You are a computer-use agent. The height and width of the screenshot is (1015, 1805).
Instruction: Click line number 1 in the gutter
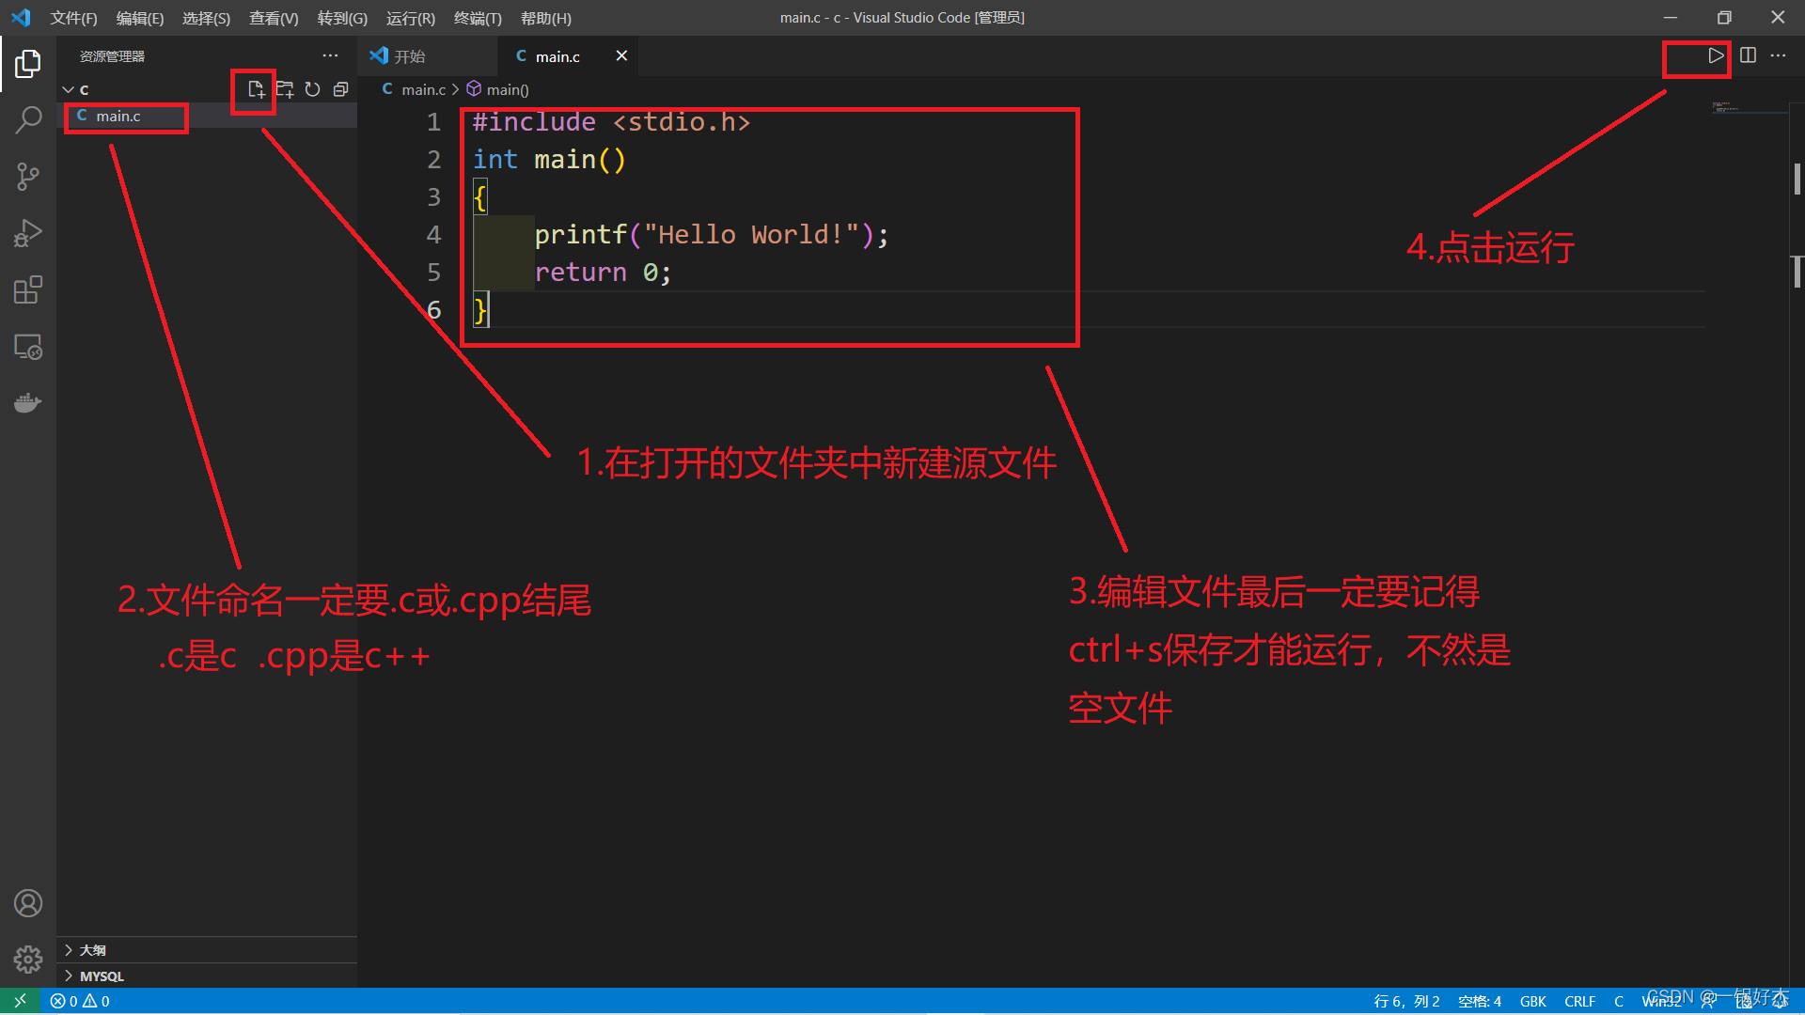433,122
